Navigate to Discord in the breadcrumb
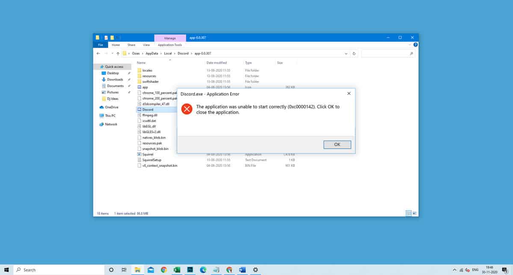513x275 pixels. pos(183,54)
